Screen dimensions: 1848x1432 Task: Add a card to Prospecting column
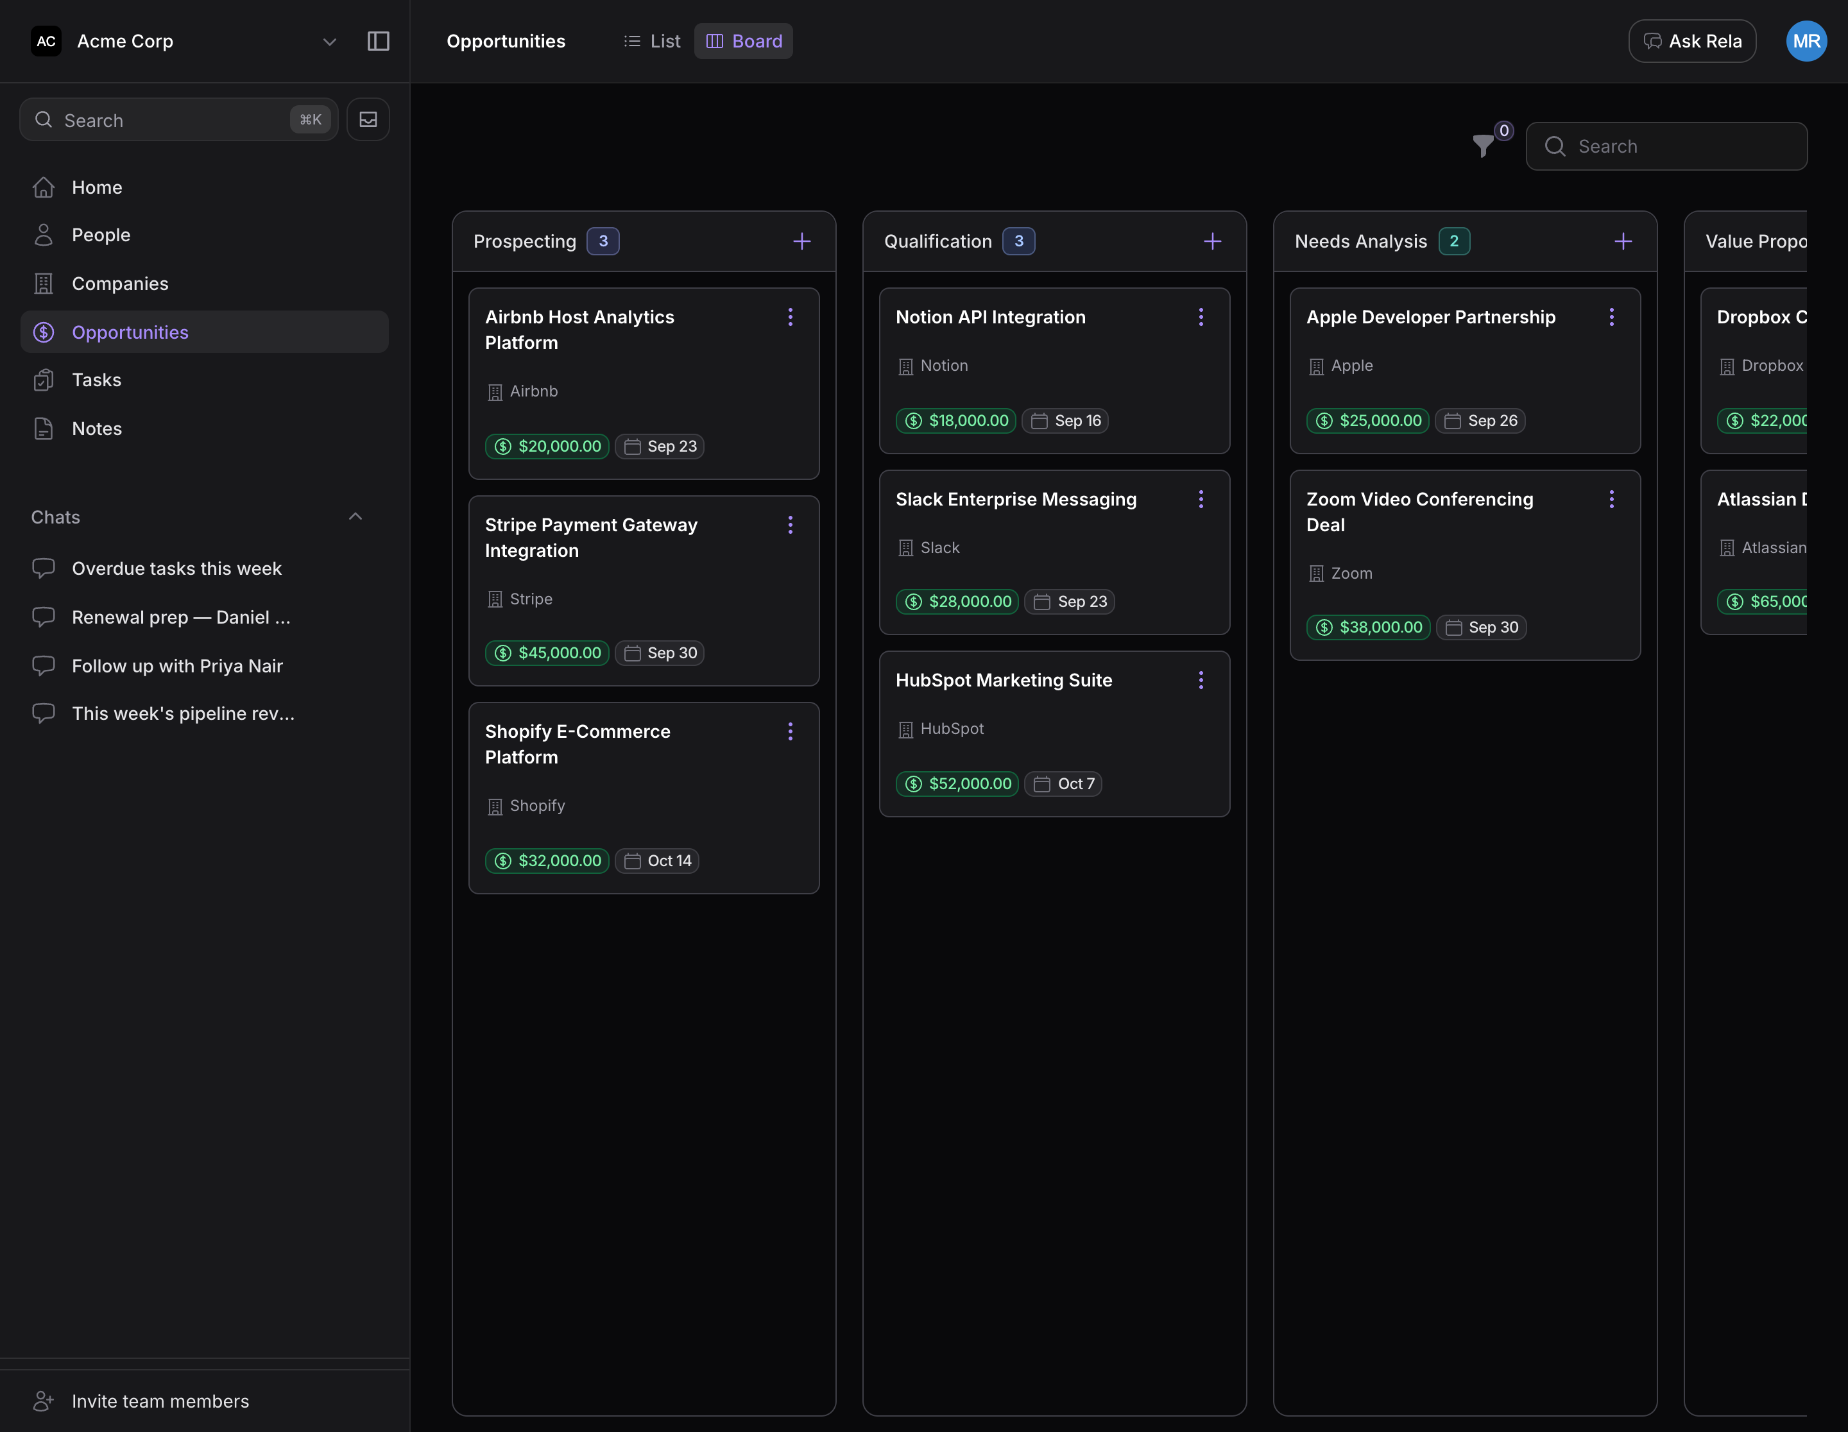(802, 241)
